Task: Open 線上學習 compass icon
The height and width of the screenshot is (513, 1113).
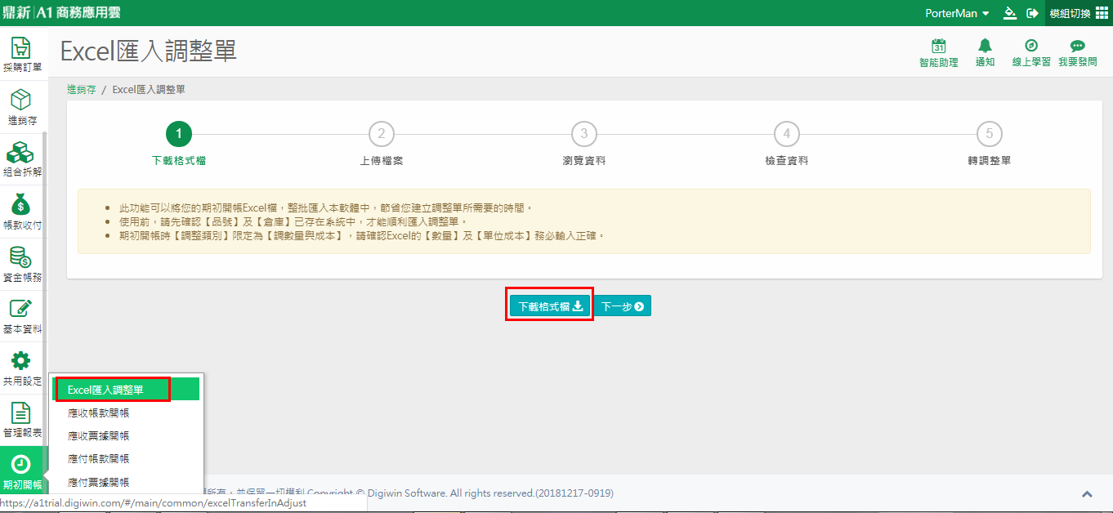Action: 1031,46
